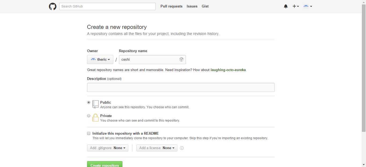Click into the Repository name field
366x167 pixels.
pyautogui.click(x=152, y=60)
